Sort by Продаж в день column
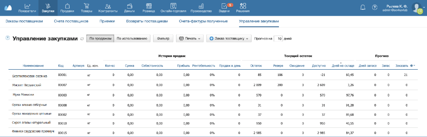427x137 pixels. (x=230, y=66)
